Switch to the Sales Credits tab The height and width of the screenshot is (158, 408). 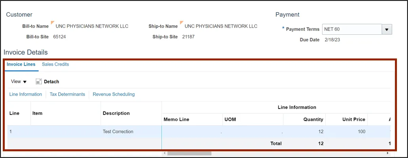tap(55, 64)
